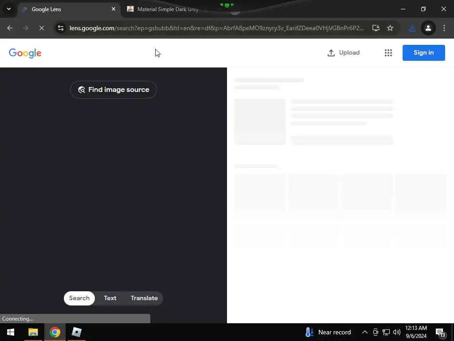The height and width of the screenshot is (341, 454).
Task: Open network settings tray icon
Action: [386, 332]
